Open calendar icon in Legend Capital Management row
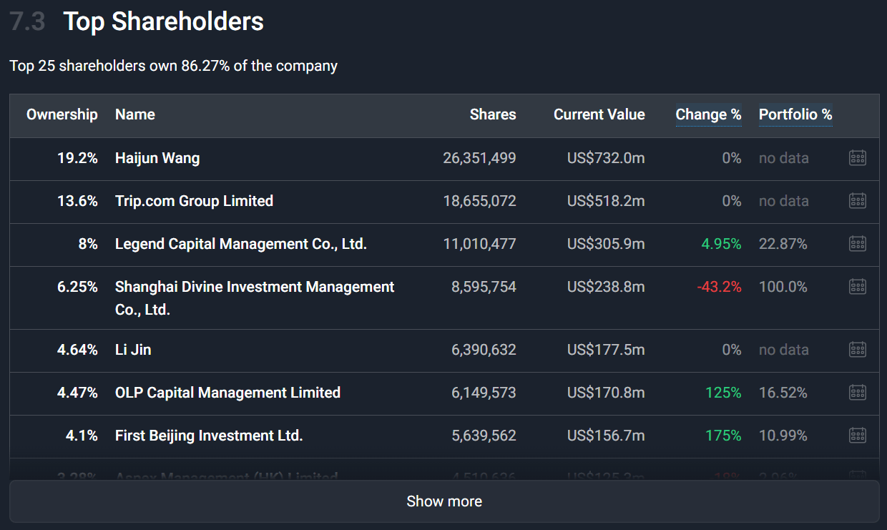 coord(858,244)
